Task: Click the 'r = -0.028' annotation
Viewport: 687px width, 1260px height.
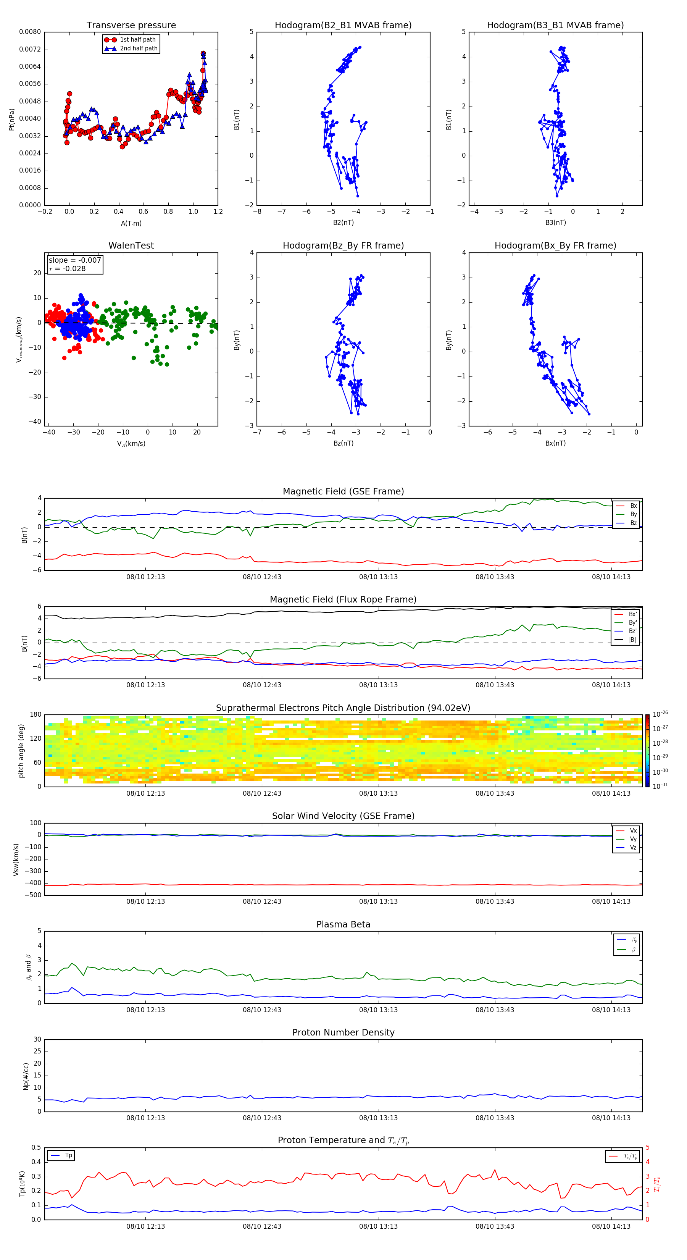Action: tap(68, 268)
